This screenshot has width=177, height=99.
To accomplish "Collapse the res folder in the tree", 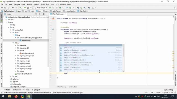I will click(x=13, y=43).
